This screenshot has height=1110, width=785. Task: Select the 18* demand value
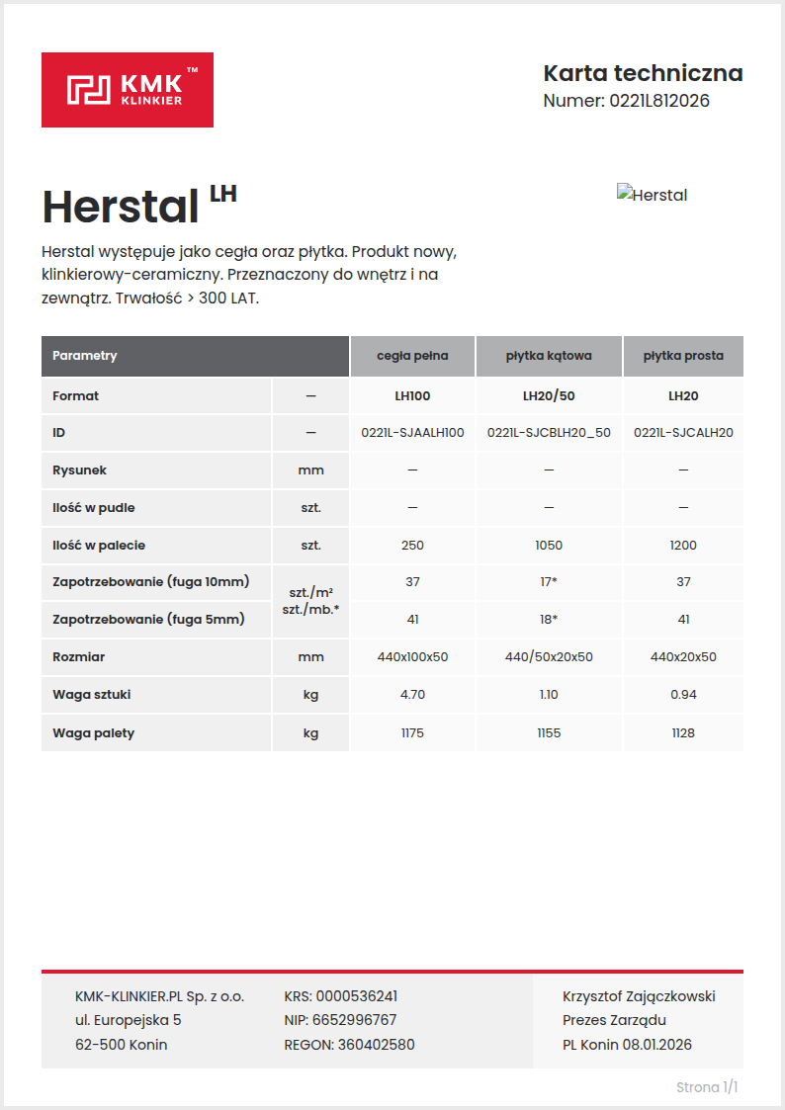click(549, 620)
